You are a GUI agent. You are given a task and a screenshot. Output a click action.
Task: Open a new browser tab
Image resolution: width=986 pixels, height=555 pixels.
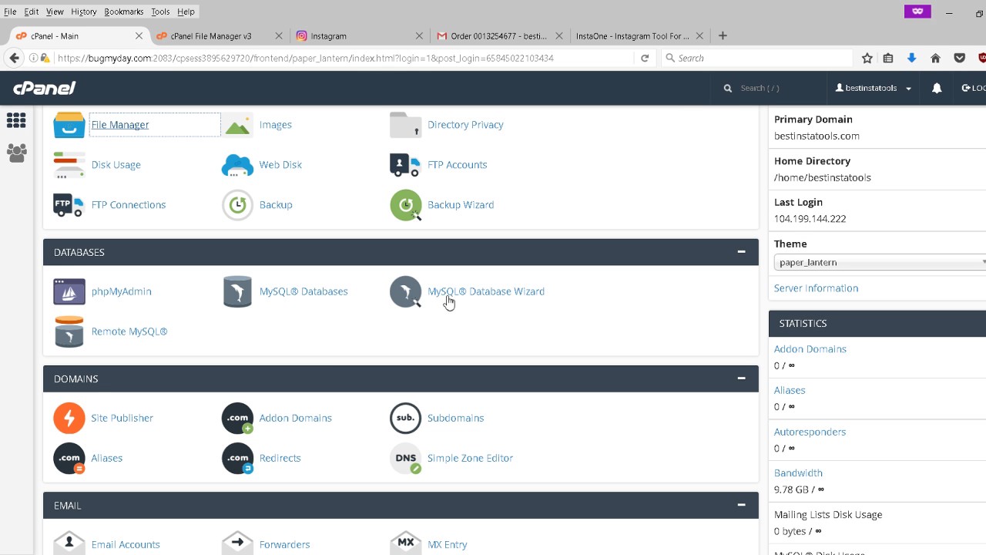tap(723, 35)
